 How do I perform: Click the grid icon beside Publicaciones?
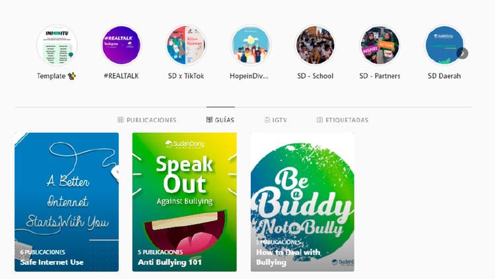[121, 120]
